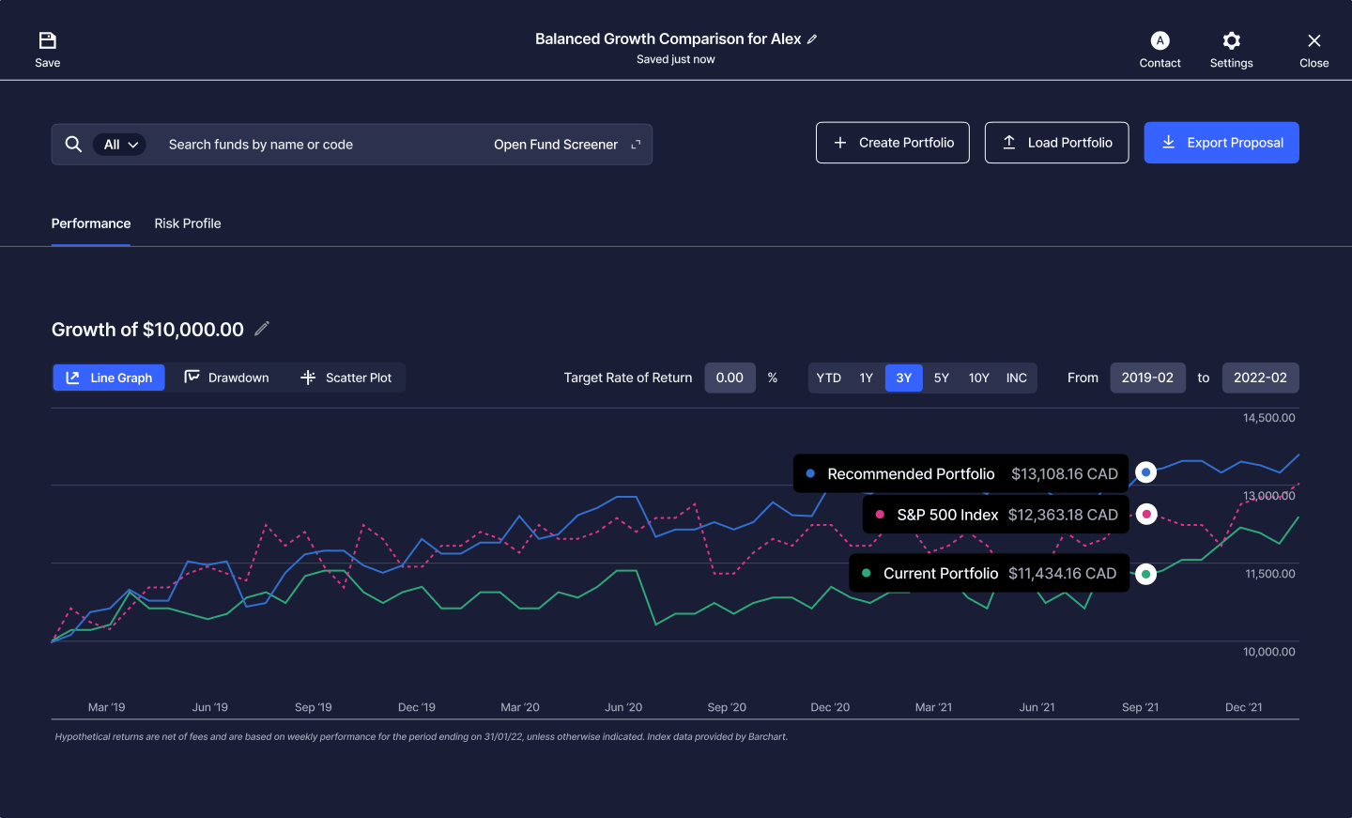Open Settings gear icon
Screen dimensions: 1352x818
tap(1231, 40)
